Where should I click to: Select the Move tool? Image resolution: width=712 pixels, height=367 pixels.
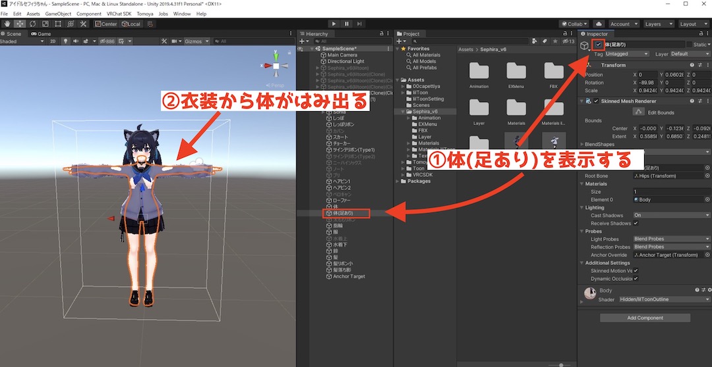pyautogui.click(x=20, y=24)
